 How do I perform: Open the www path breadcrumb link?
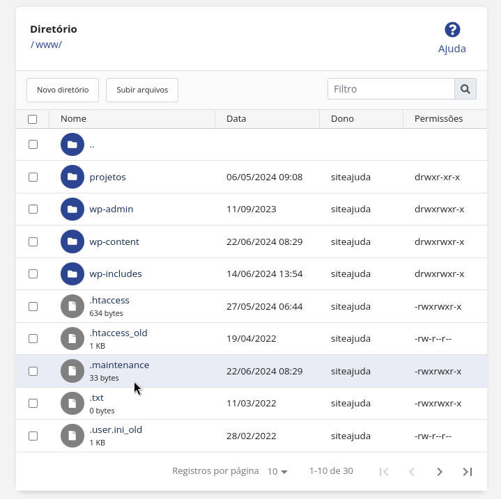48,45
